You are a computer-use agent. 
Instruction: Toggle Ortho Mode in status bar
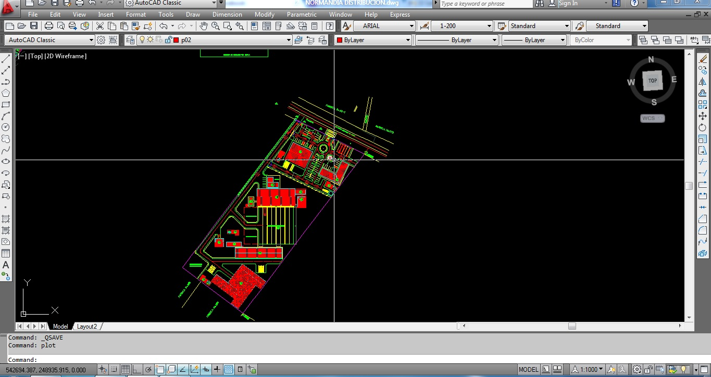pos(137,370)
